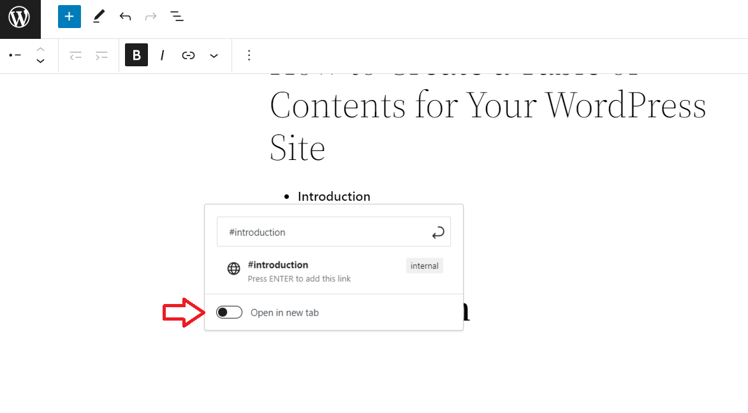Redo the last undone change
748x413 pixels.
tap(150, 17)
